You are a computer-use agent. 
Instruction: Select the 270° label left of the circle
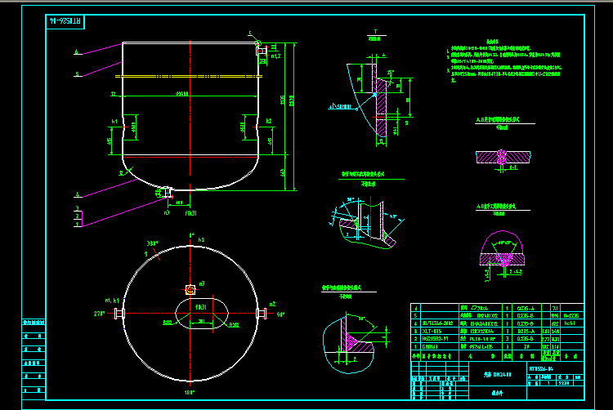[x=101, y=313]
